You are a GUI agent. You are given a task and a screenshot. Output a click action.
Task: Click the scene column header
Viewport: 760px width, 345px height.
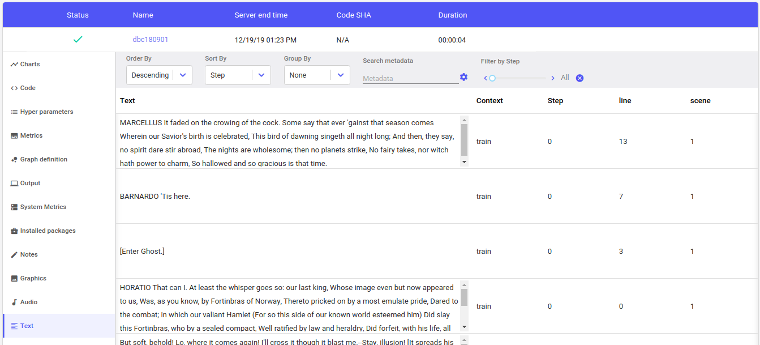click(x=701, y=100)
